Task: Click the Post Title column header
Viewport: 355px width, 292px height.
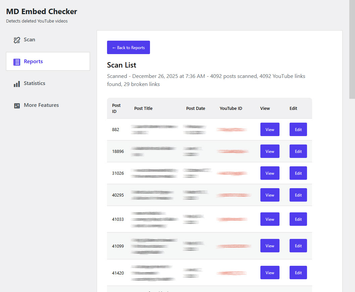Action: click(x=143, y=109)
